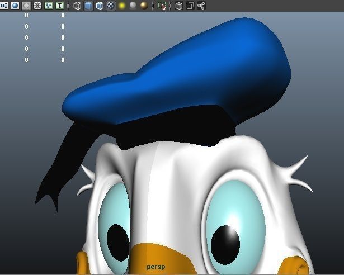This screenshot has height=275, width=344.
Task: Toggle X-ray active components squares icon
Action: (190, 6)
